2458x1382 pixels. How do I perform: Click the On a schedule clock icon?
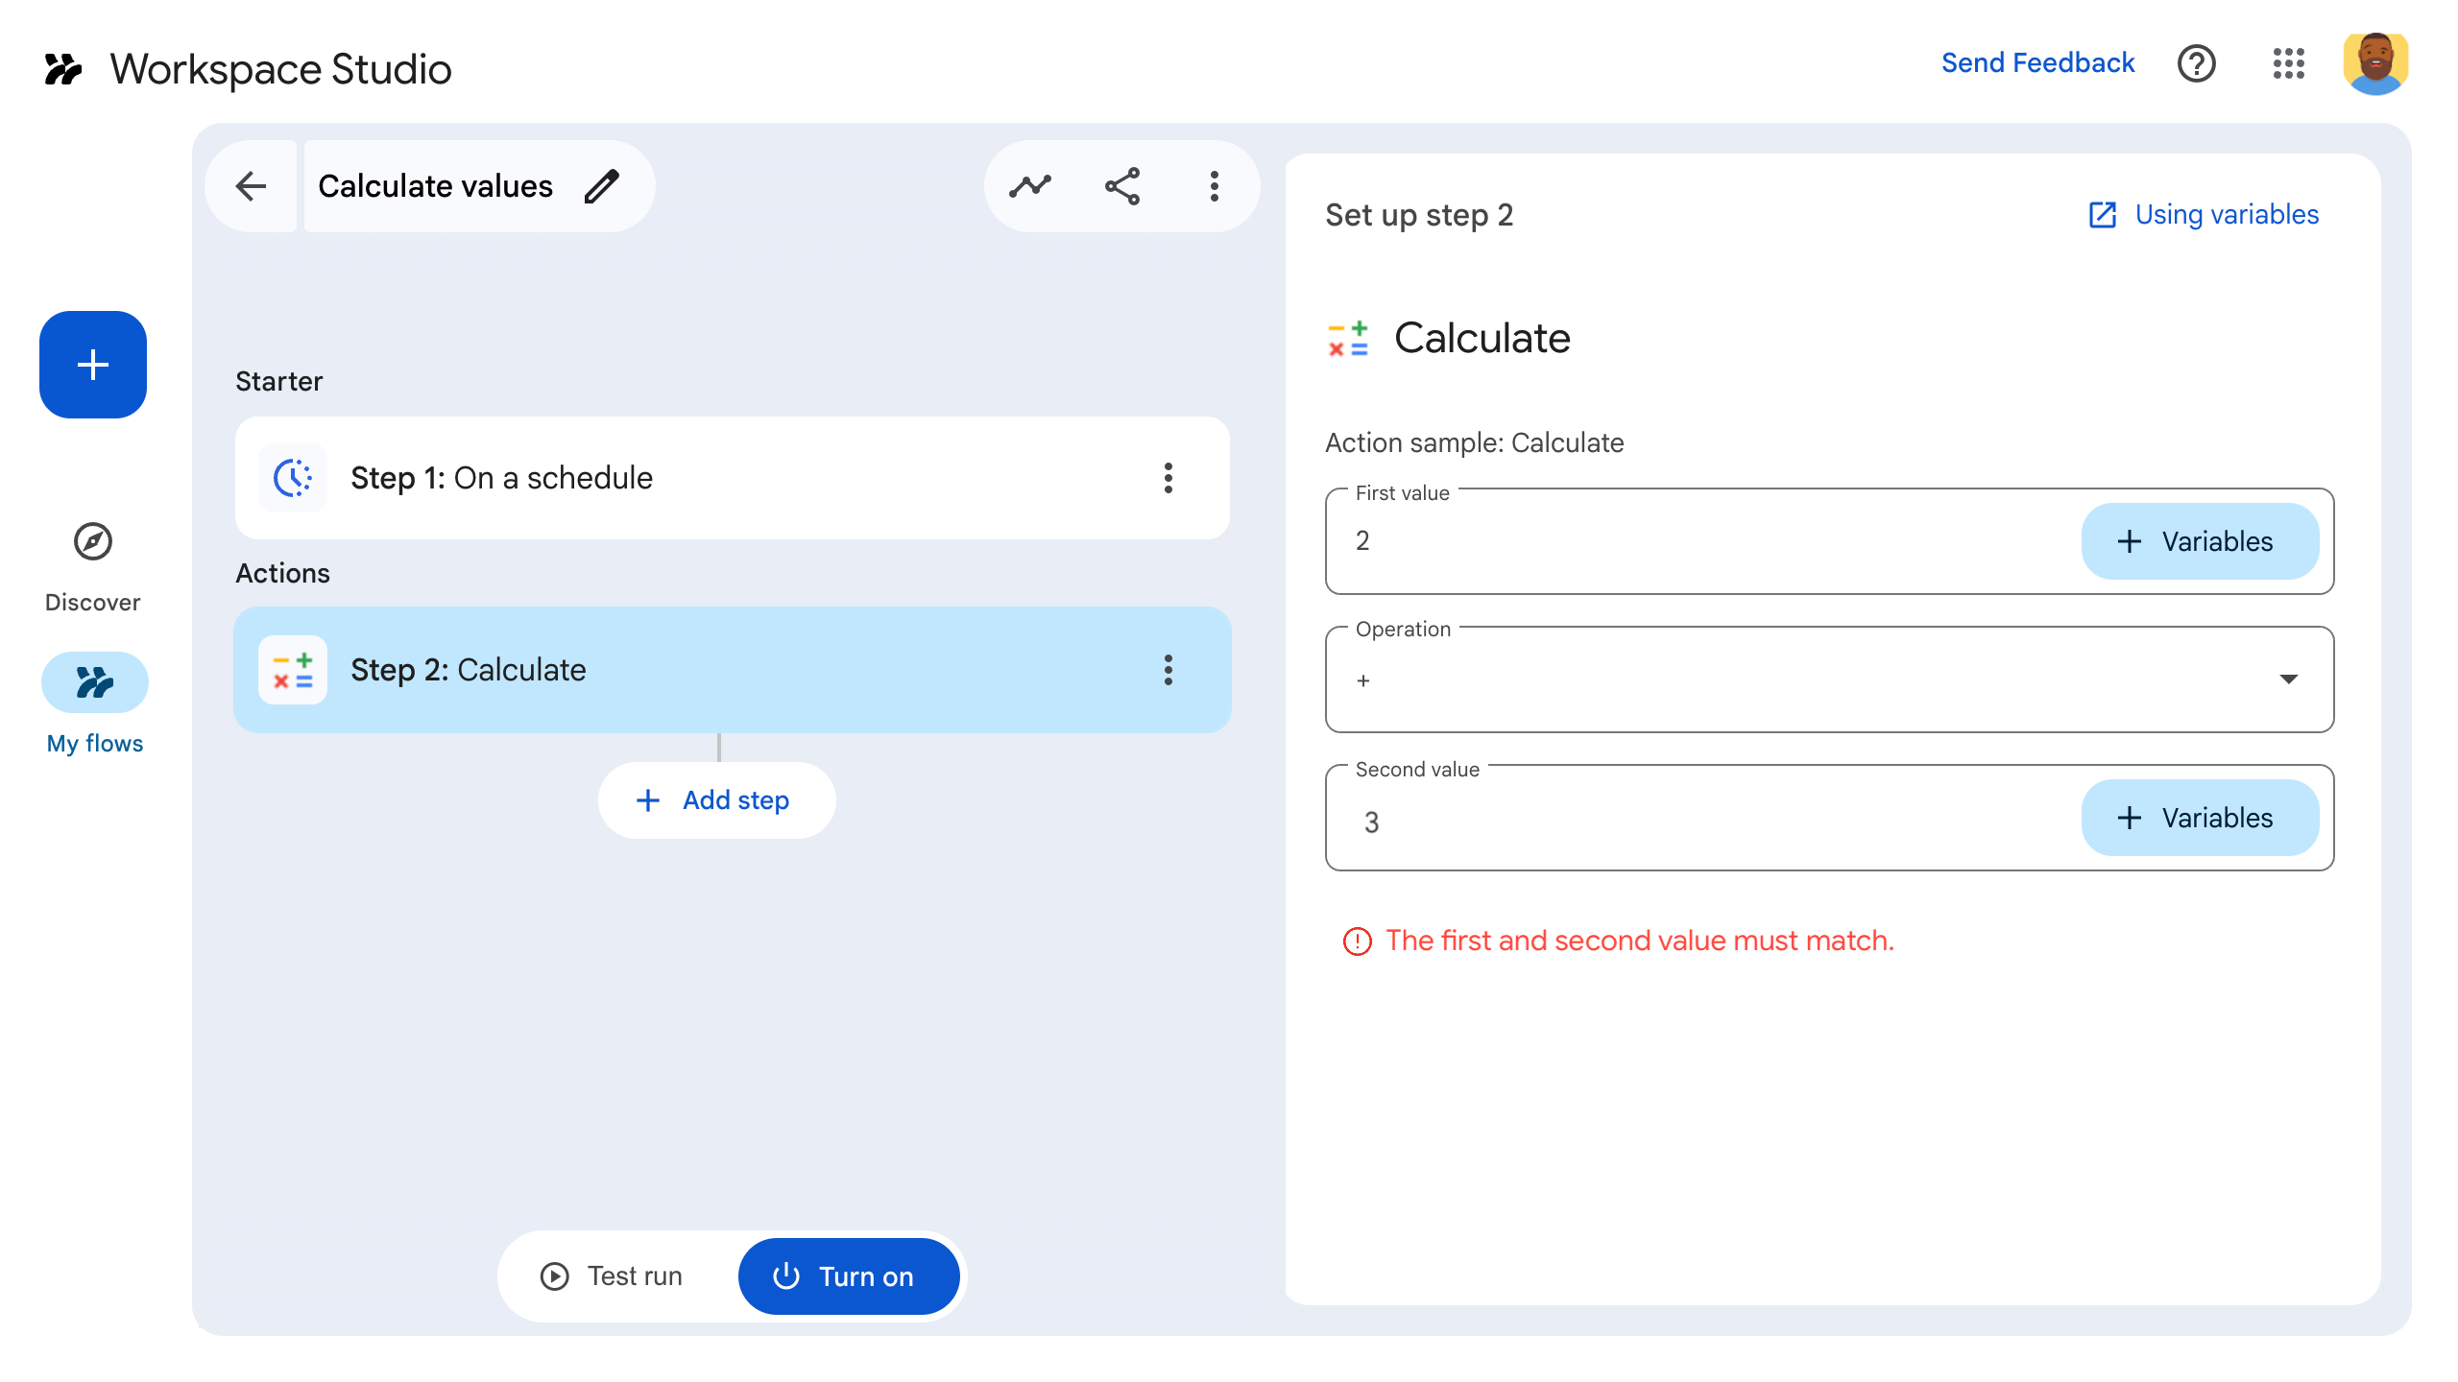292,477
